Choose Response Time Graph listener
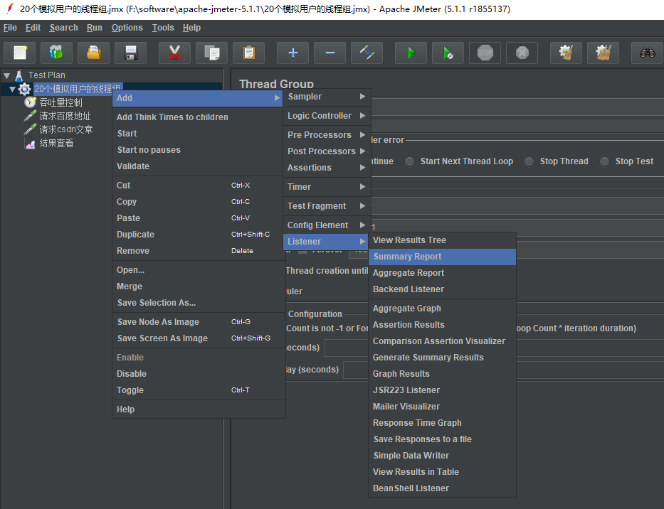 443,423
